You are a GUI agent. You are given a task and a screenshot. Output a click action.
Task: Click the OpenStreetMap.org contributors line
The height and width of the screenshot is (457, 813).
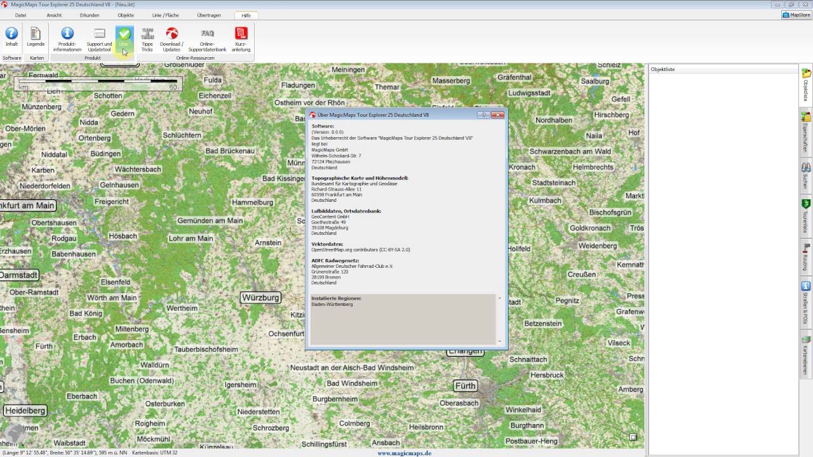[x=361, y=249]
